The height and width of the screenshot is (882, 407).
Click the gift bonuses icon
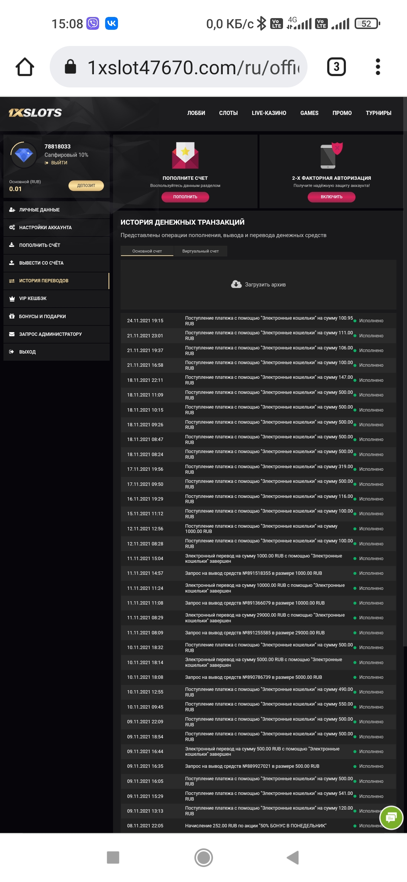coord(12,316)
